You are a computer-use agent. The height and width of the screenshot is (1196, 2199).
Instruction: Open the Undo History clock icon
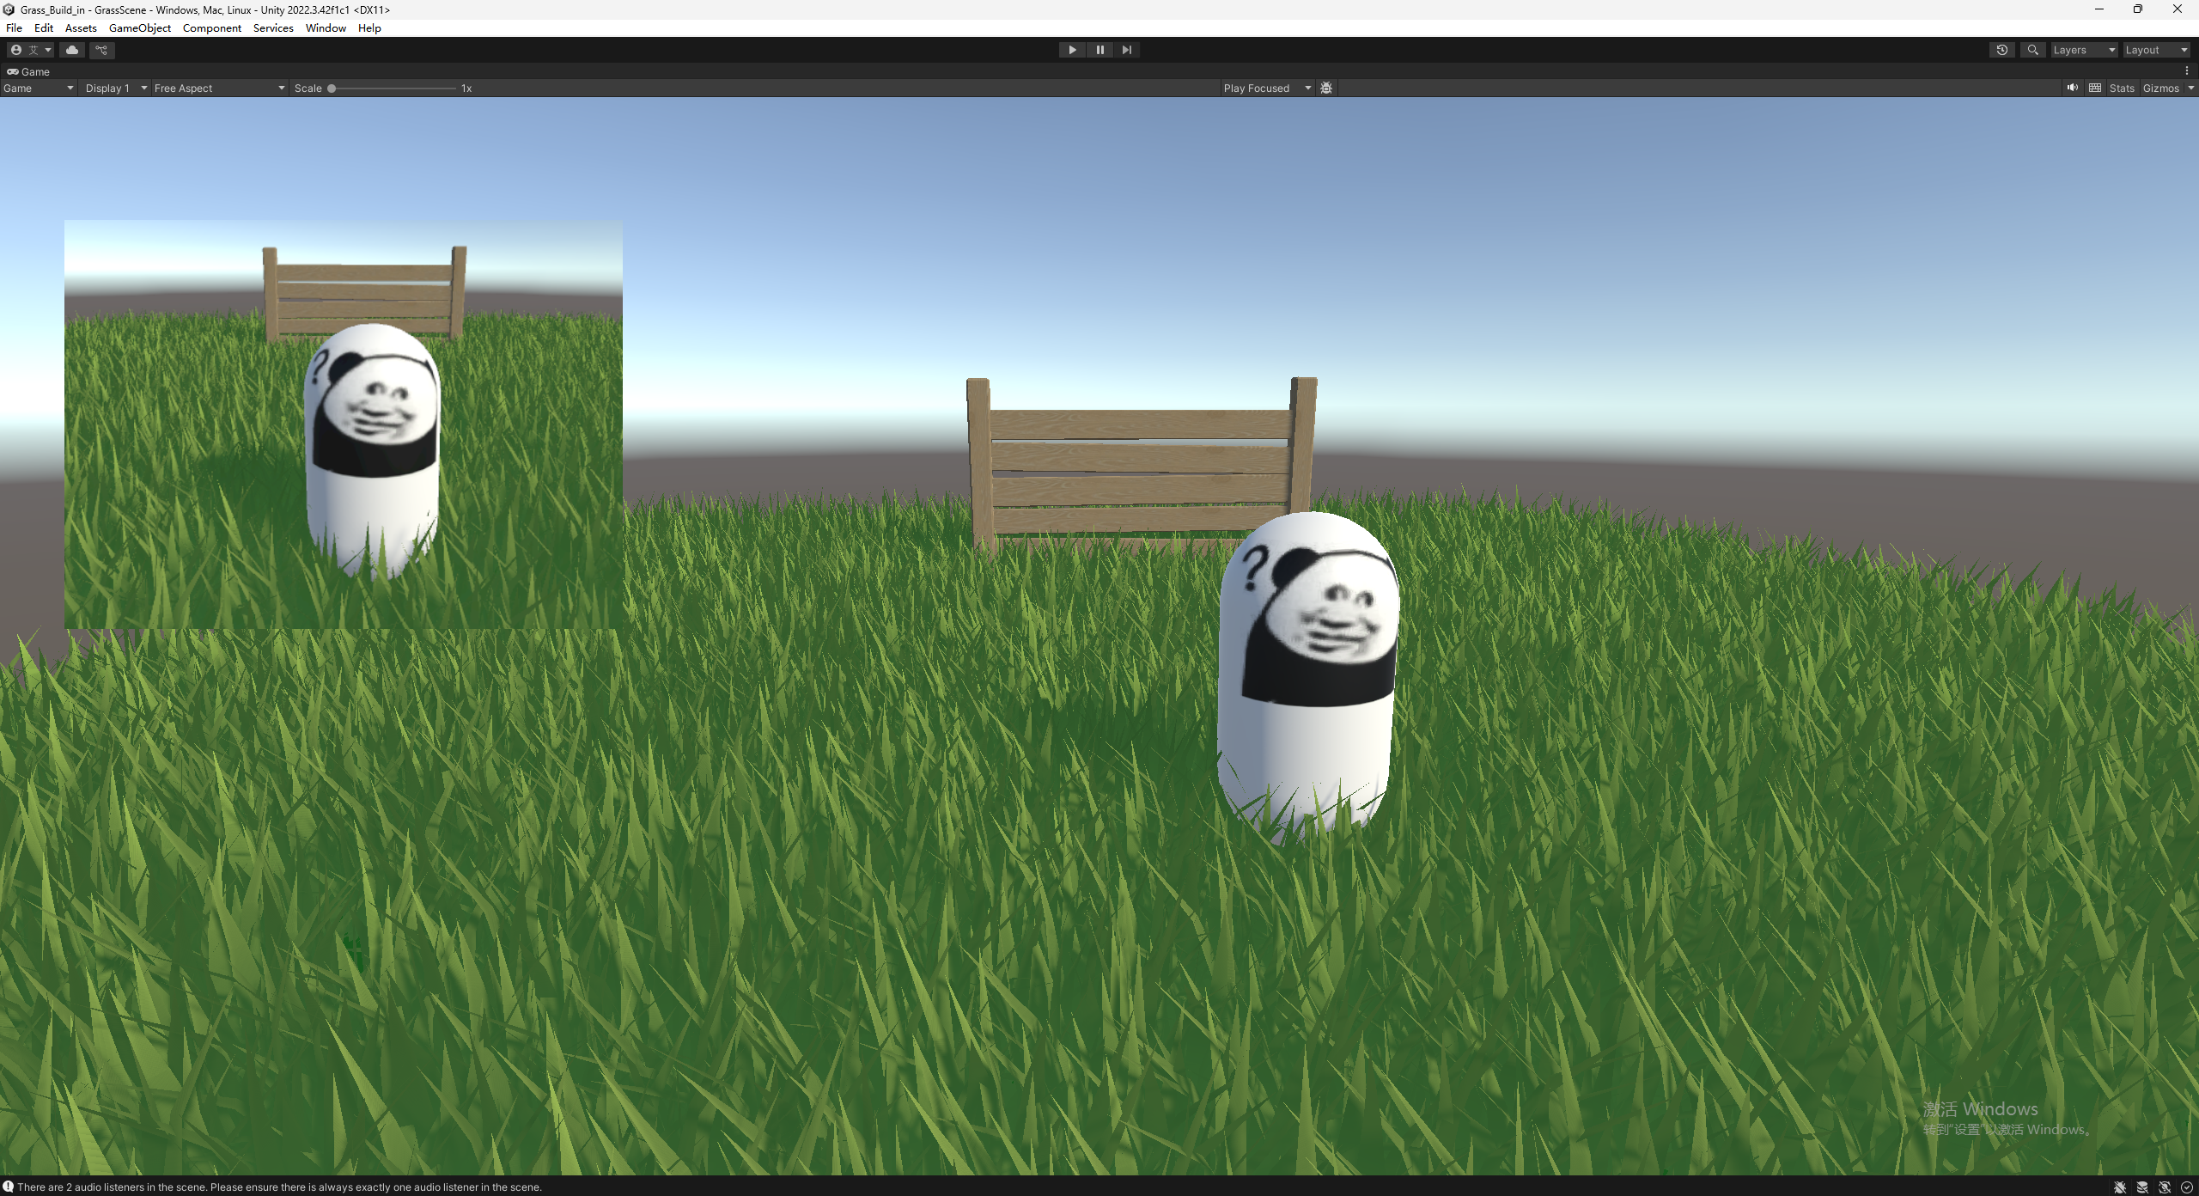tap(2001, 50)
